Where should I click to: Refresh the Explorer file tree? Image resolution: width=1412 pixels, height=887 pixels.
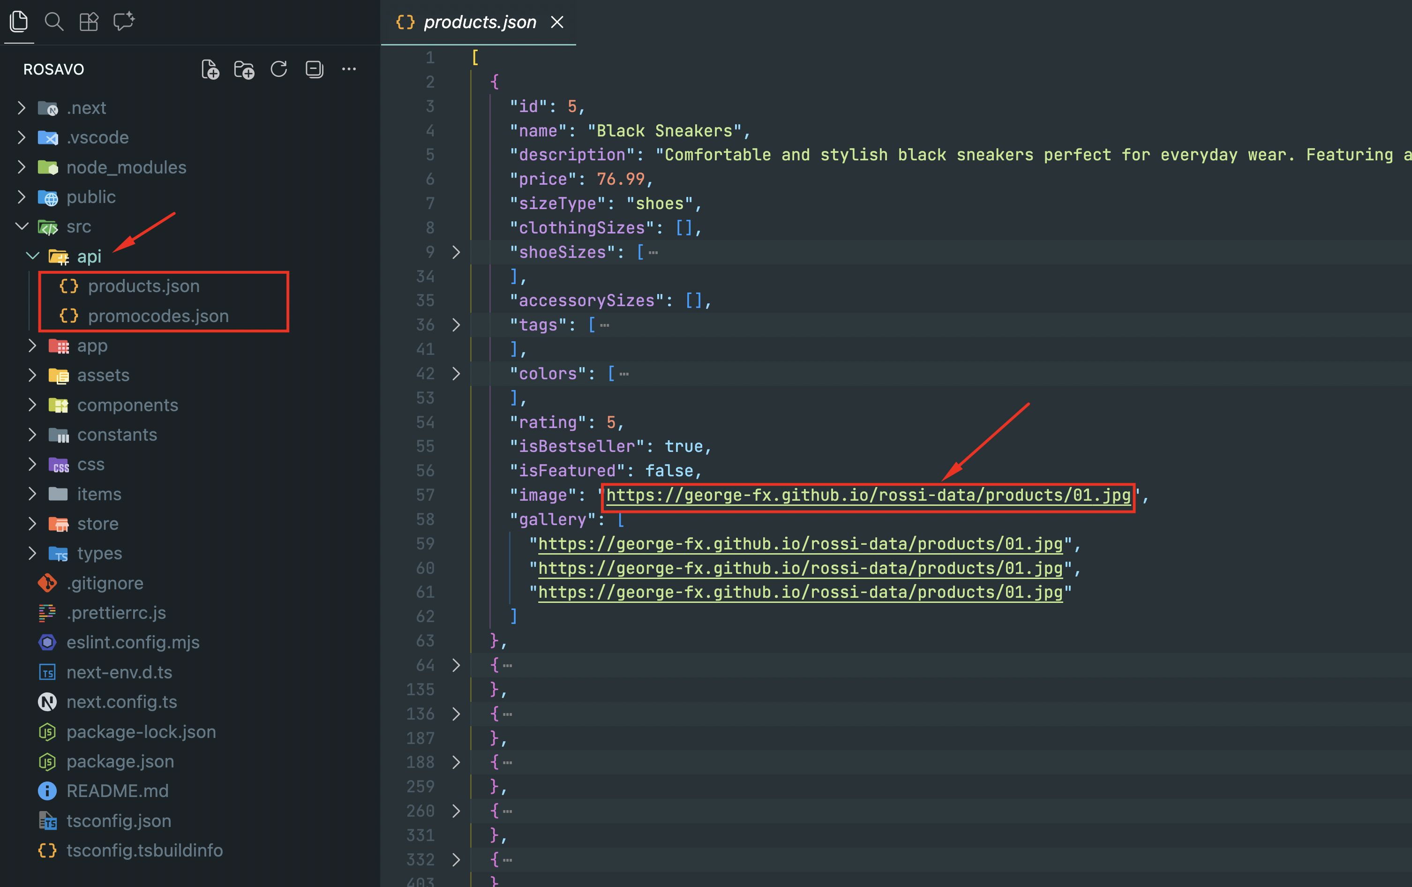pyautogui.click(x=279, y=70)
